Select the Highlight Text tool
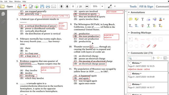The image size is (169, 95). pos(137,19)
